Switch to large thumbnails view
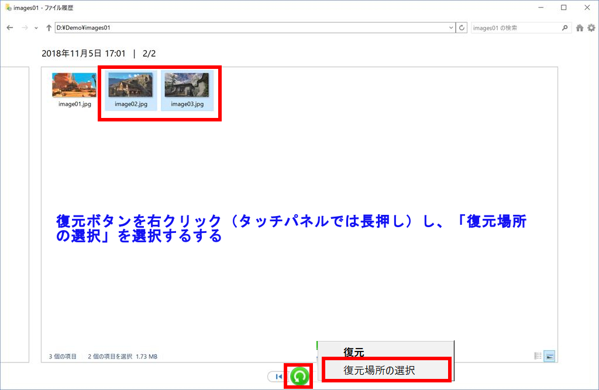The width and height of the screenshot is (599, 390). tap(549, 356)
